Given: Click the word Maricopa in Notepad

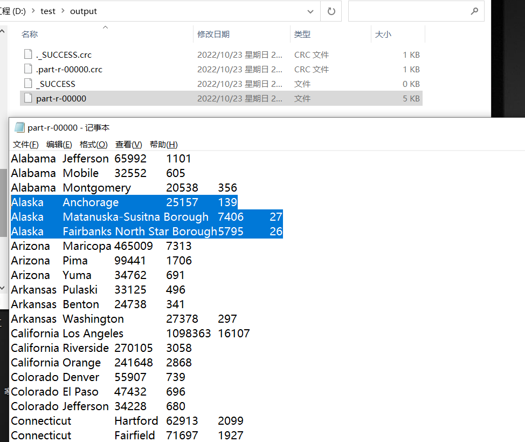Looking at the screenshot, I should (x=87, y=246).
